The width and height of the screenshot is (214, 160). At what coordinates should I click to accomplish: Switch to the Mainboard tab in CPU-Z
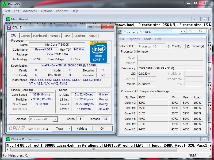[x=40, y=36]
